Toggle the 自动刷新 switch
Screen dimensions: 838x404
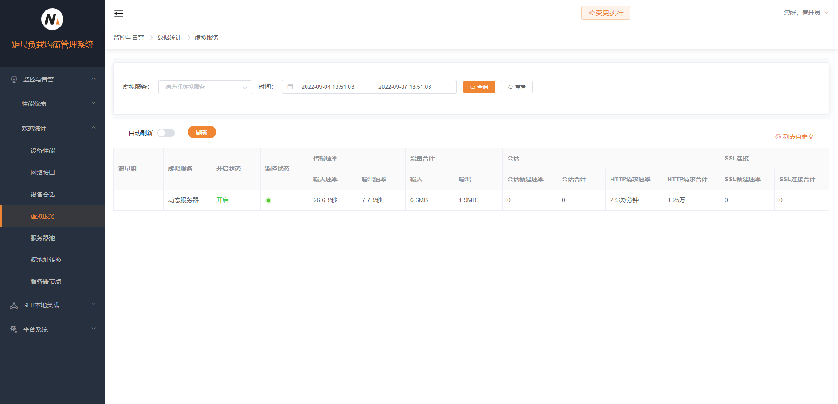[x=166, y=133]
